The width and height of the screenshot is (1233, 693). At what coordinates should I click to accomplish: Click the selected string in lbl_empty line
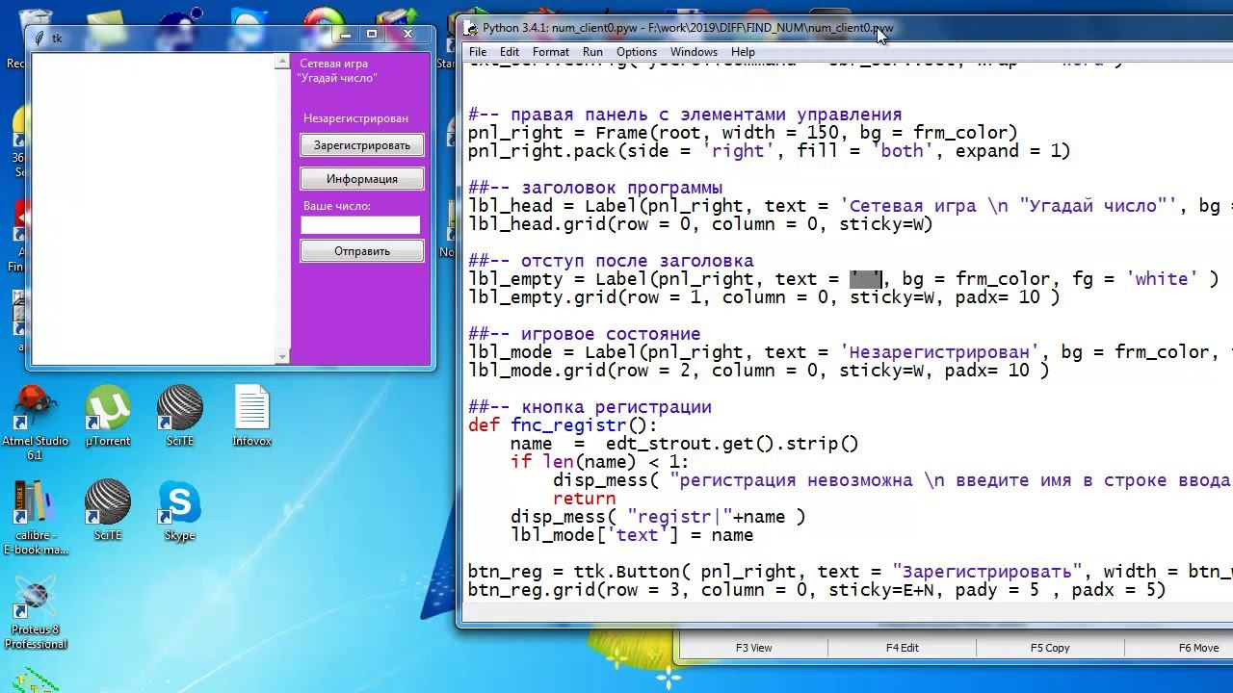tap(866, 279)
